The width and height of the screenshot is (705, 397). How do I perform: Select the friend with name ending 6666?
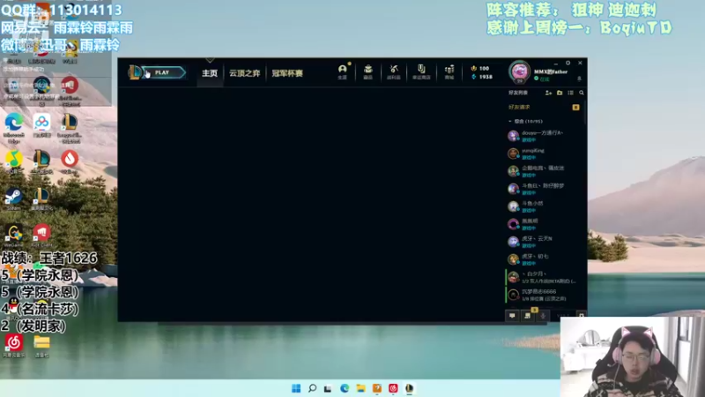click(x=544, y=295)
